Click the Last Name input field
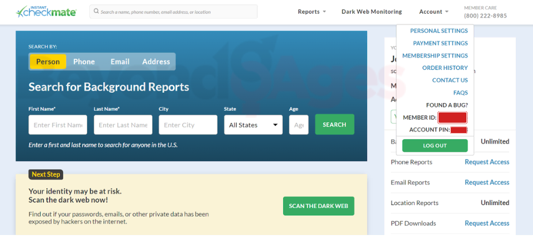The image size is (533, 240). pos(123,125)
